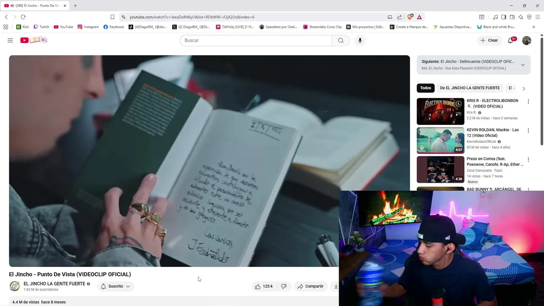Click the install/cast screen icon in address bar
The image size is (544, 306).
pos(390,17)
